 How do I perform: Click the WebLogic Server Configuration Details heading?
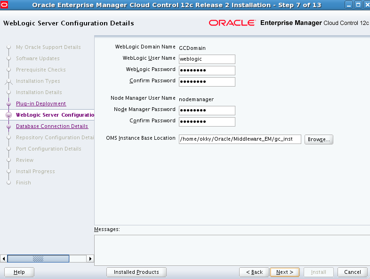[69, 23]
